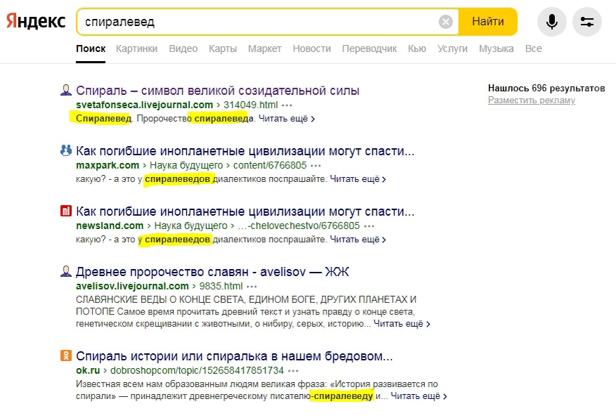Click the newsland.com green URL
Image resolution: width=616 pixels, height=418 pixels.
tap(110, 226)
